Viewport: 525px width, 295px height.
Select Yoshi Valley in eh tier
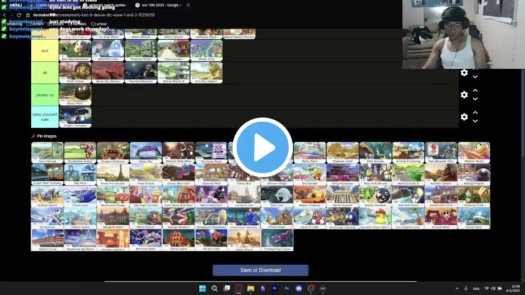pos(75,73)
